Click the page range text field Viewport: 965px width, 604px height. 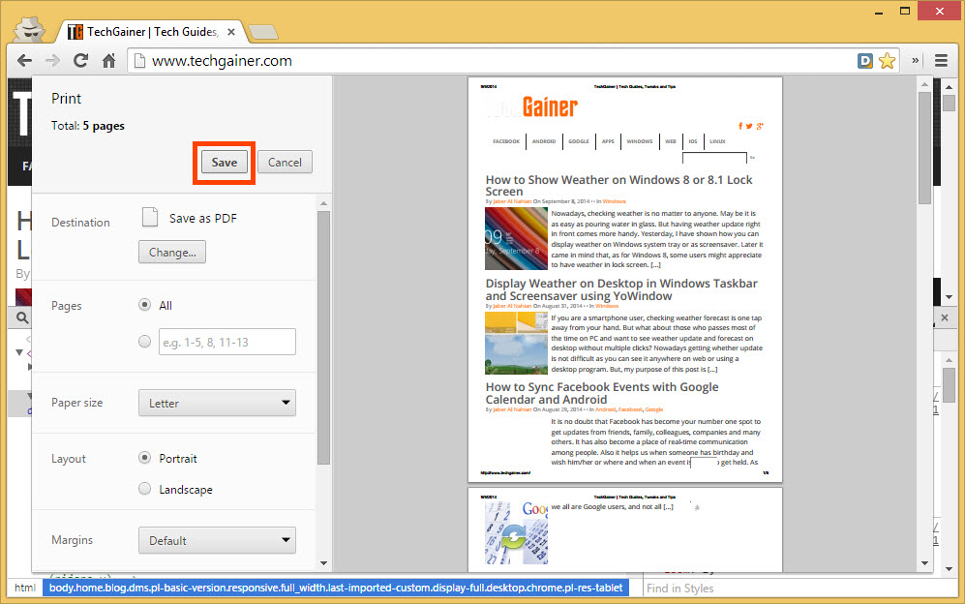point(227,342)
